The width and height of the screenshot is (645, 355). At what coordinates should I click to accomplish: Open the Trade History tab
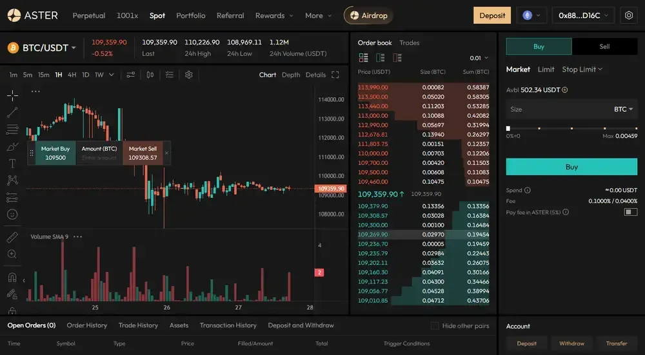click(x=138, y=325)
